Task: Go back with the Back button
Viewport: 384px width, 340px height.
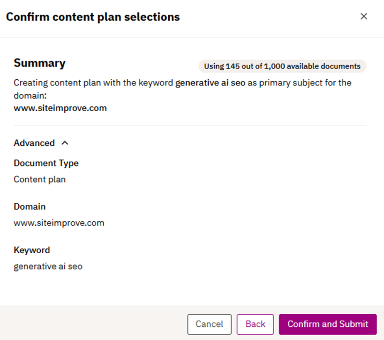Action: pos(255,324)
